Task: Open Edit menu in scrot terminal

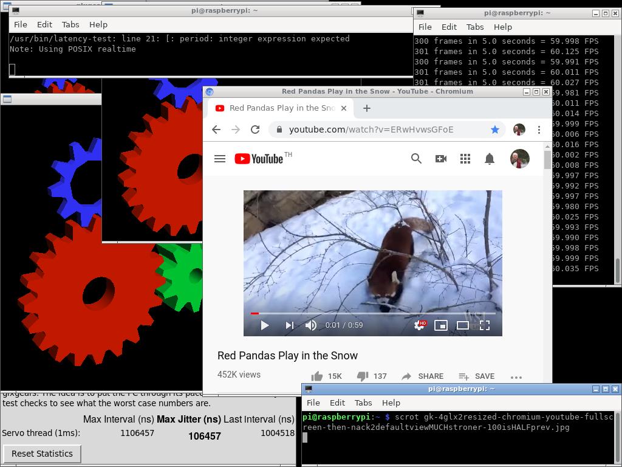Action: [x=338, y=403]
